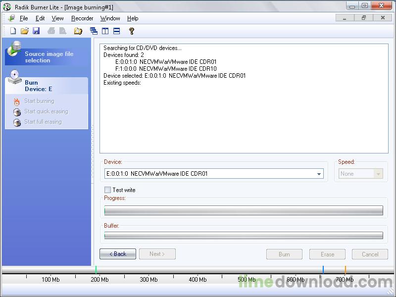The height and width of the screenshot is (297, 396).
Task: Click the Save floppy disk icon
Action: tap(36, 31)
